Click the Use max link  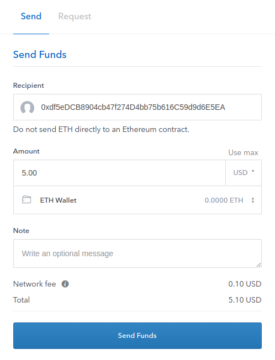(x=243, y=152)
